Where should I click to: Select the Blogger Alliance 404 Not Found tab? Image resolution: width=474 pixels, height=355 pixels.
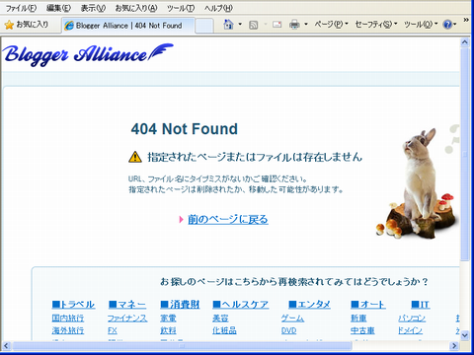click(128, 26)
